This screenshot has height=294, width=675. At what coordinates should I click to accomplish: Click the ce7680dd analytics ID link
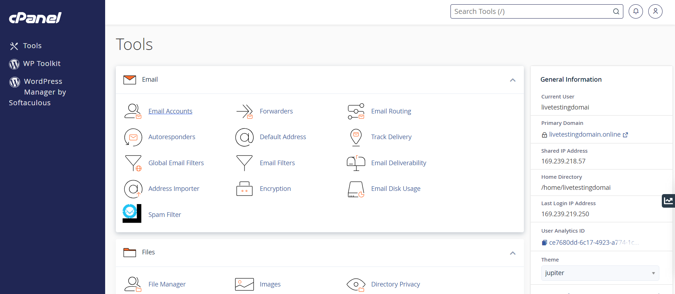click(x=594, y=243)
